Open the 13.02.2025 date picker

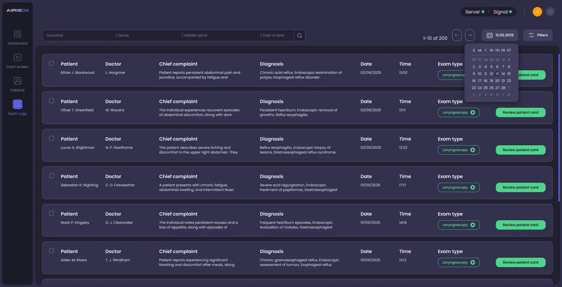[500, 35]
